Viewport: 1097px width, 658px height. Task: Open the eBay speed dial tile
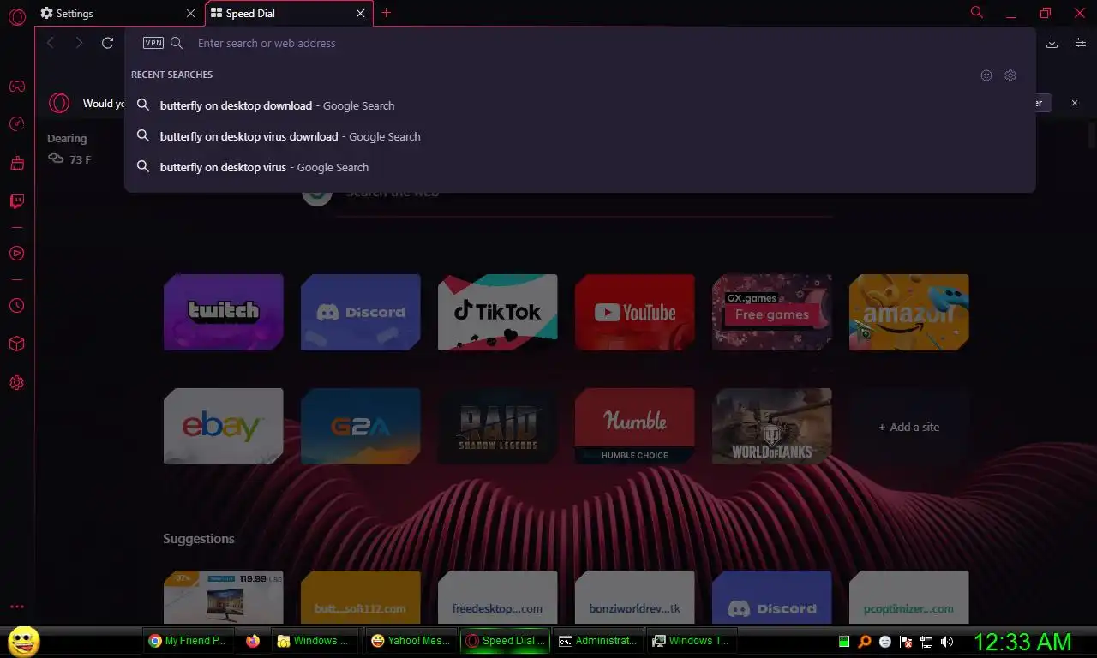point(224,426)
